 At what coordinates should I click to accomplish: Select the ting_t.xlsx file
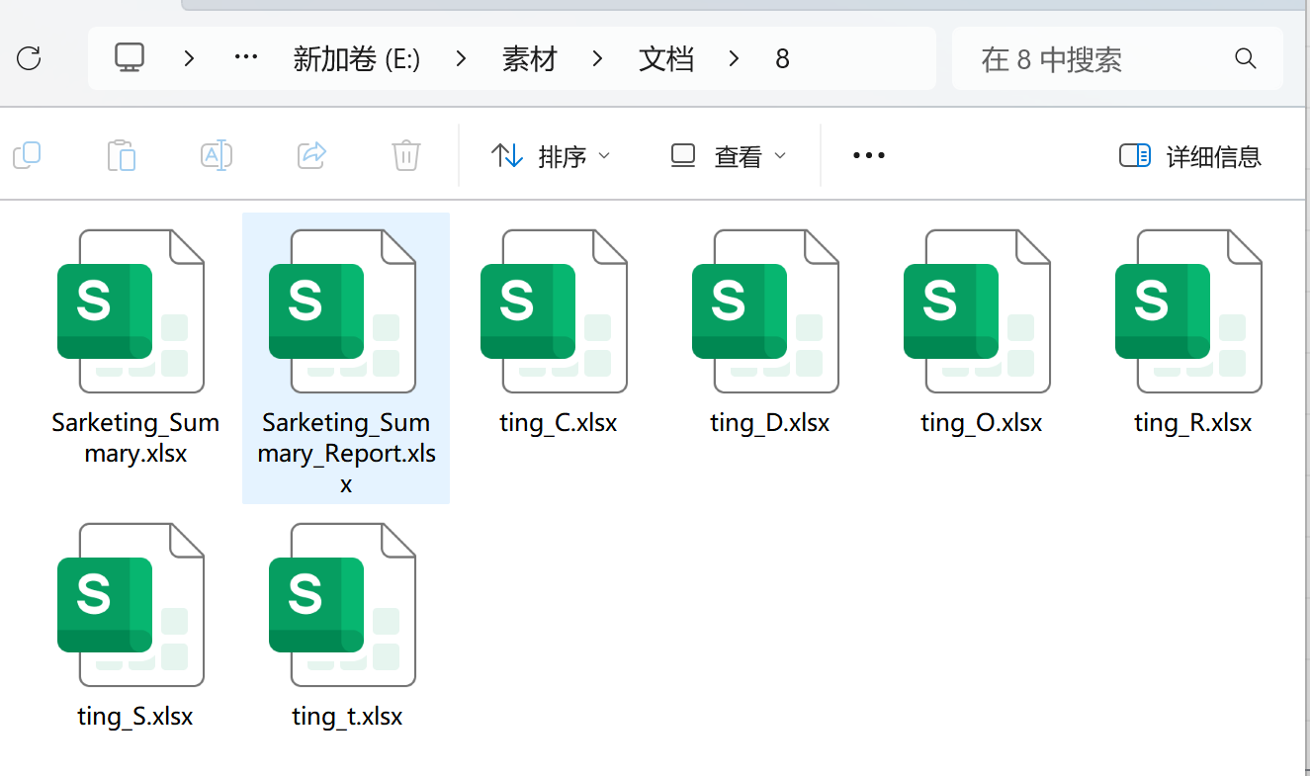click(x=346, y=605)
